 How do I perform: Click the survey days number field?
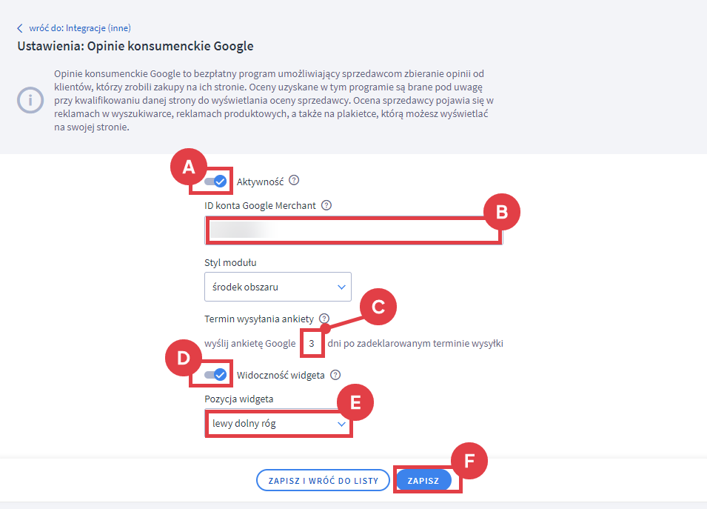pos(312,344)
